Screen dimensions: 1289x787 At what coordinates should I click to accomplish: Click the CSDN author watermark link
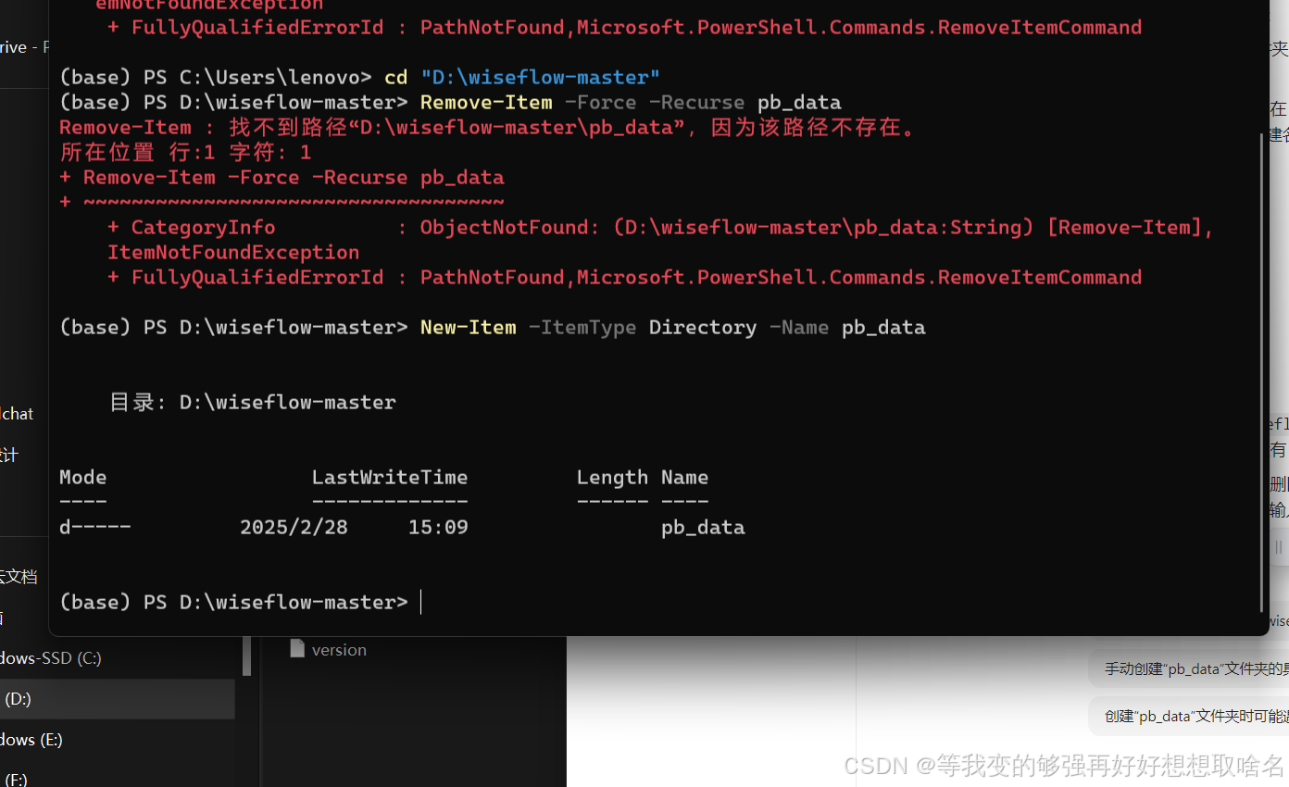(x=1063, y=766)
